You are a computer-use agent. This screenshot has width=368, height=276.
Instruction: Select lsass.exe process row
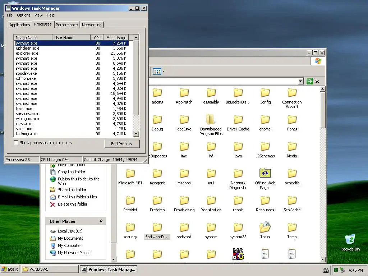coord(72,109)
